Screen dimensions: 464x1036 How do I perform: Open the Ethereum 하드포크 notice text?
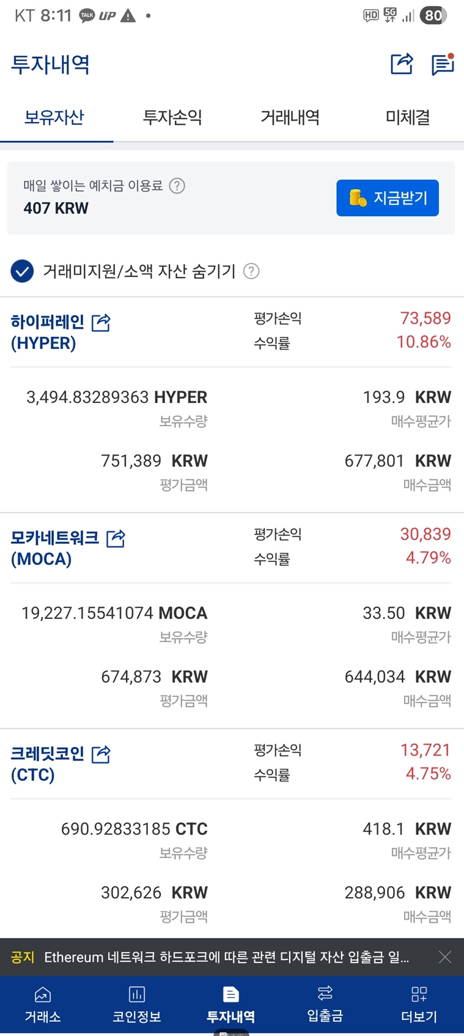pos(226,957)
